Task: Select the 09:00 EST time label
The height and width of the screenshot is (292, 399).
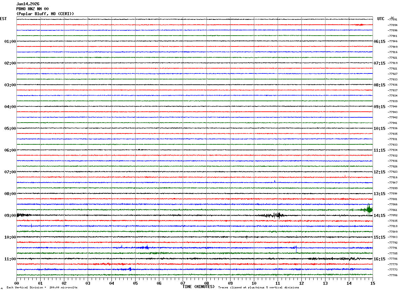Action: (10, 216)
